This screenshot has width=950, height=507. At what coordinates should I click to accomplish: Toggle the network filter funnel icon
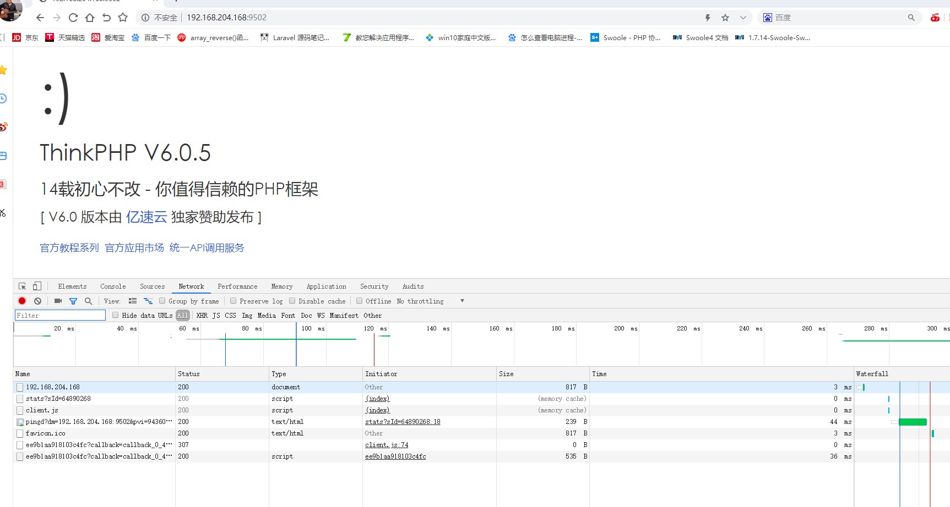pos(73,301)
